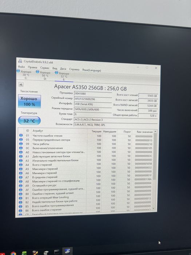The image size is (191, 255).
Task: Click blue status circle of drive E:
Action: (56, 72)
